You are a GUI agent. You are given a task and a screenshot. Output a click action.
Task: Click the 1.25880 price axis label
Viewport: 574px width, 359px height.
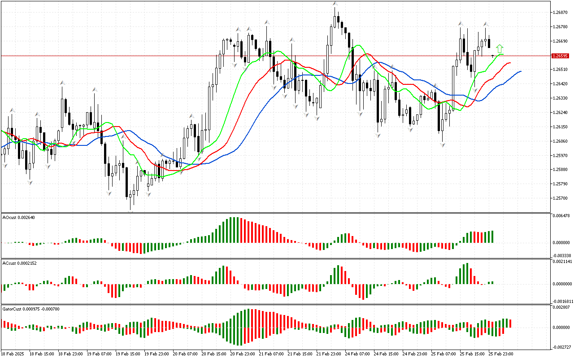click(561, 170)
